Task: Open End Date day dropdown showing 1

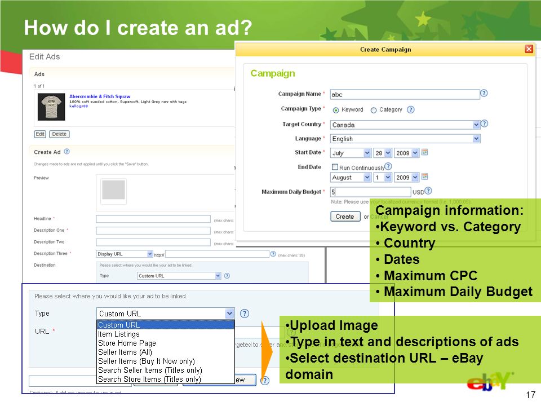Action: pos(383,178)
